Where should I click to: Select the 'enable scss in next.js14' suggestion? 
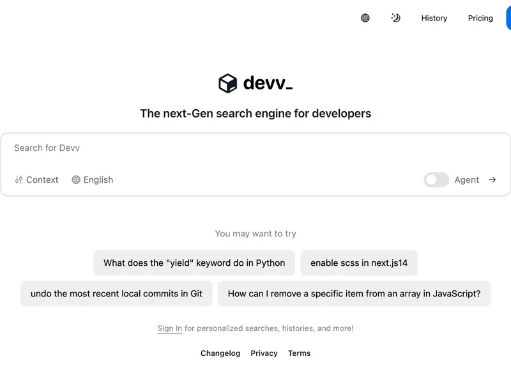(x=359, y=263)
